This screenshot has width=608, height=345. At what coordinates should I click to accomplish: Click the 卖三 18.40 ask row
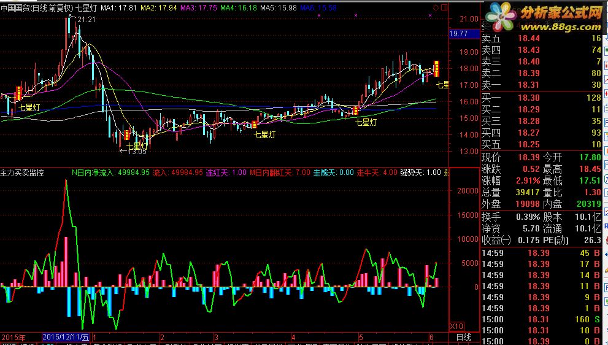pos(541,61)
